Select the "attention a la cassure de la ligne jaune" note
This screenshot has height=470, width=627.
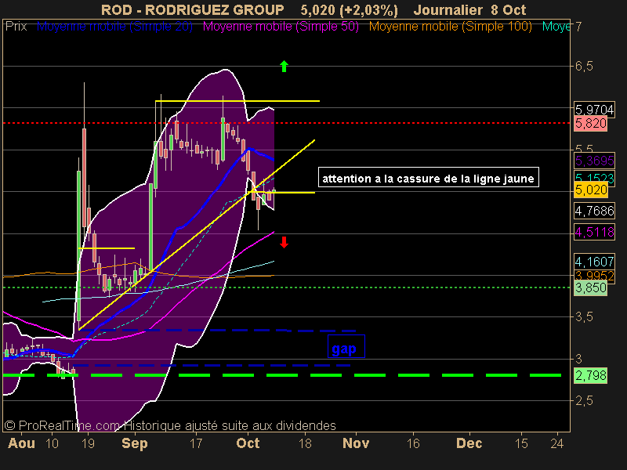[428, 177]
